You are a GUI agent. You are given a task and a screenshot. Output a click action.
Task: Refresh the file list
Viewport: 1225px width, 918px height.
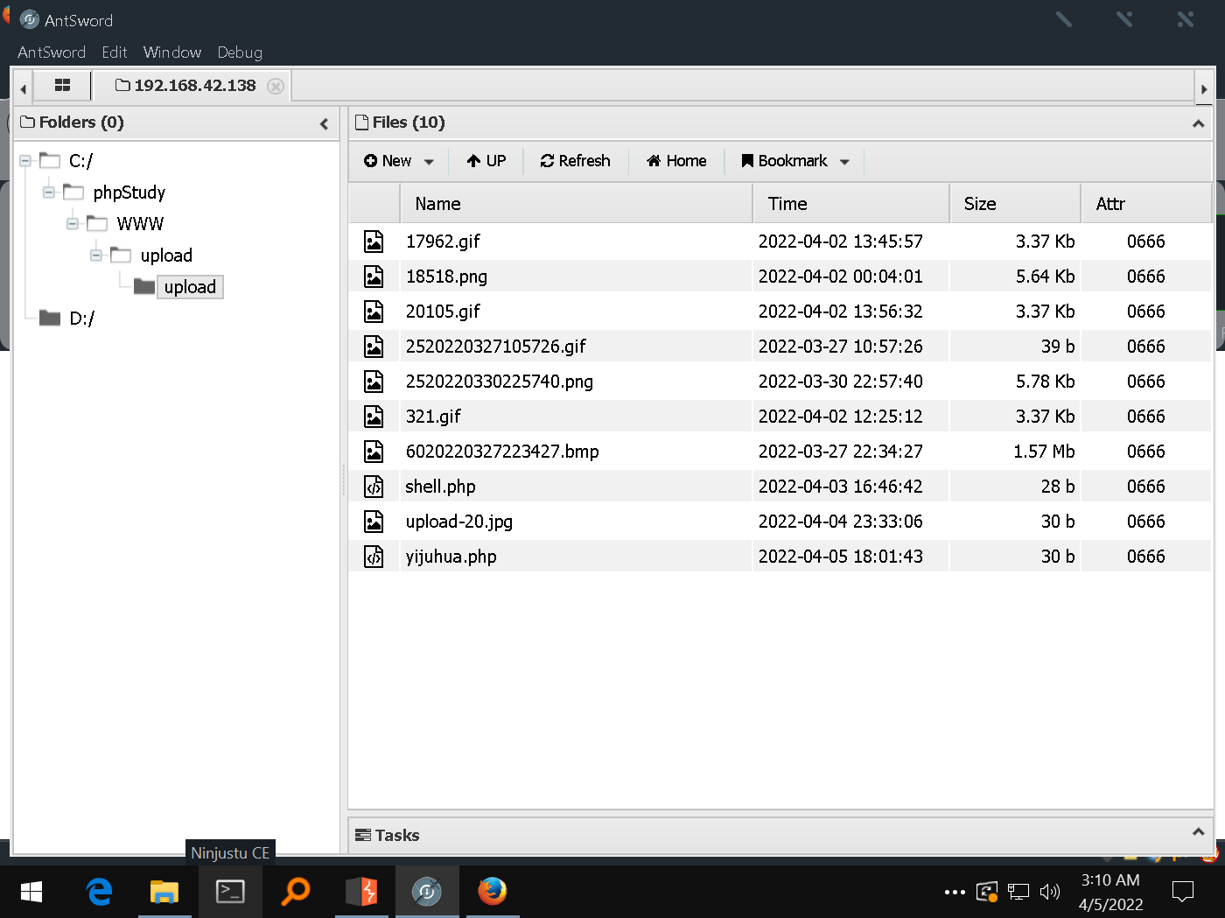(x=576, y=161)
